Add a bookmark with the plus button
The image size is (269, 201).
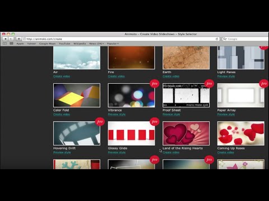pyautogui.click(x=18, y=39)
